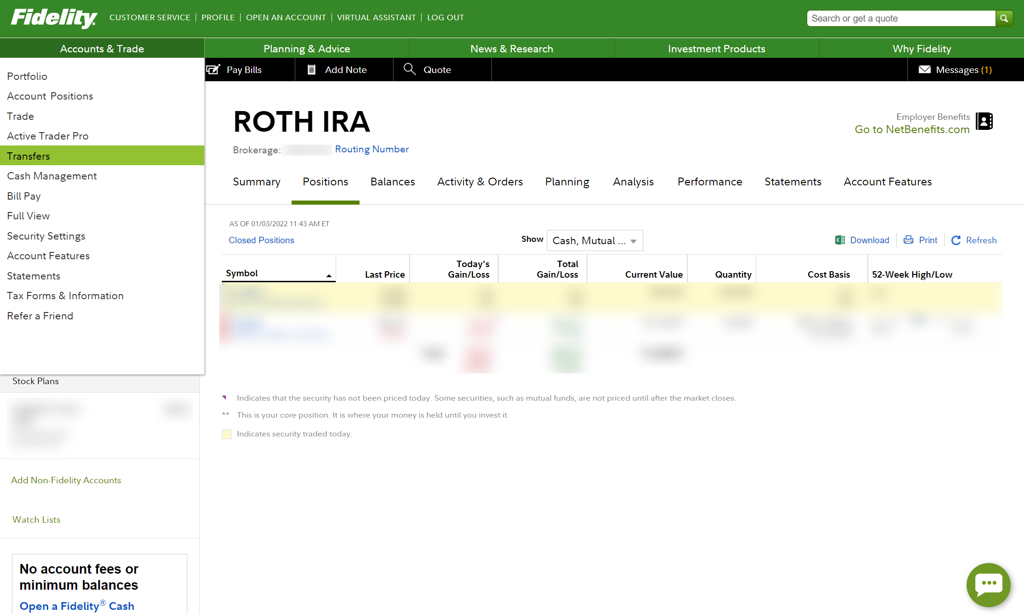Click the NetBenefits address book icon
The height and width of the screenshot is (614, 1024).
pos(984,121)
